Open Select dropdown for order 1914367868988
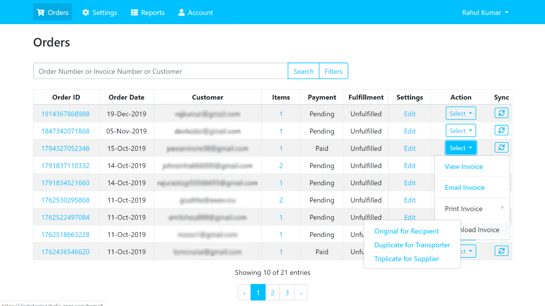 [x=461, y=114]
